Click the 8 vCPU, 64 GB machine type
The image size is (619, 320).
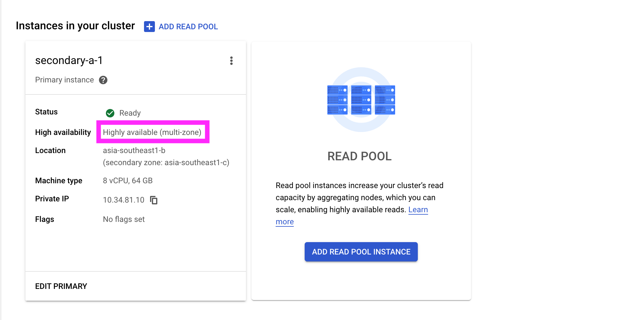pyautogui.click(x=128, y=181)
